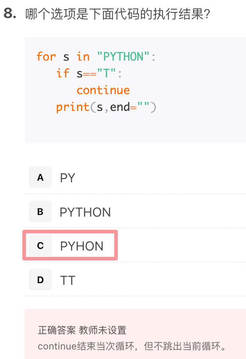The image size is (246, 359).
Task: Click the 'if' keyword on the second code line
Action: 63,73
